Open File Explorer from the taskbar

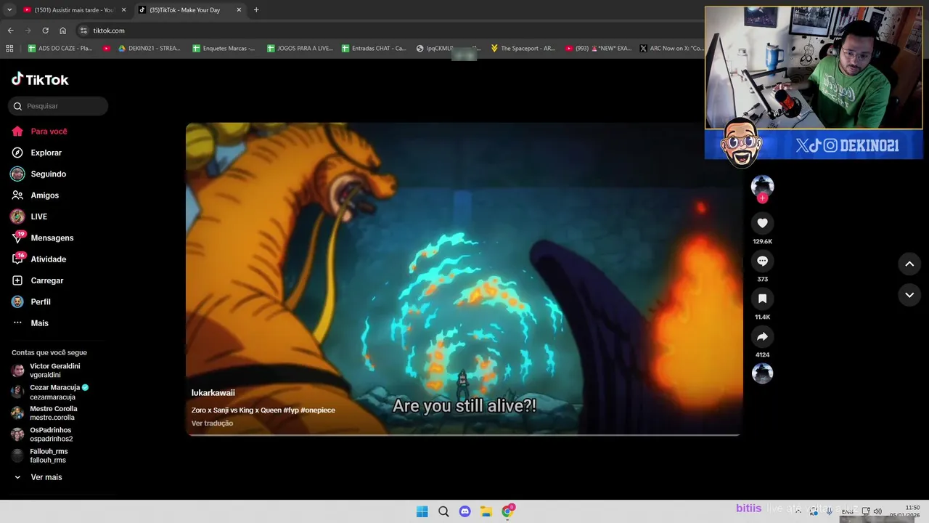pyautogui.click(x=486, y=511)
